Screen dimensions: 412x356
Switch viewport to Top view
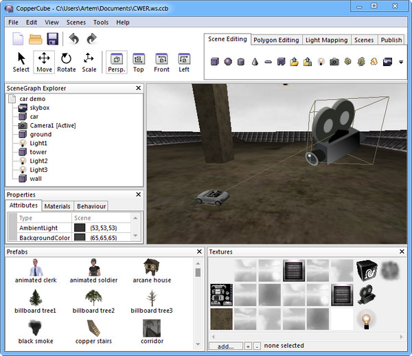coord(139,62)
